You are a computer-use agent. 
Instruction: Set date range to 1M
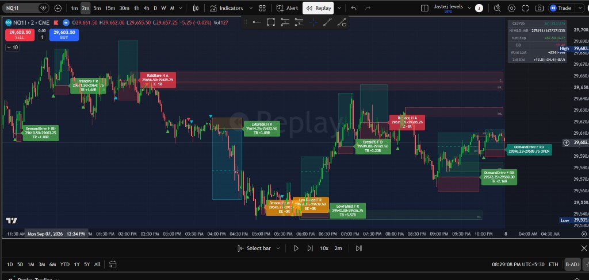[x=31, y=265]
